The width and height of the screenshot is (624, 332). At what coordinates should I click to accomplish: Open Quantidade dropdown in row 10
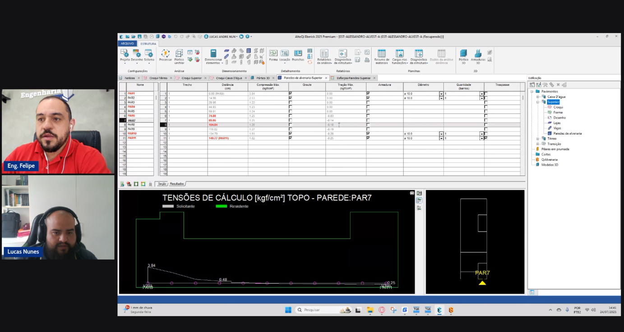(481, 134)
